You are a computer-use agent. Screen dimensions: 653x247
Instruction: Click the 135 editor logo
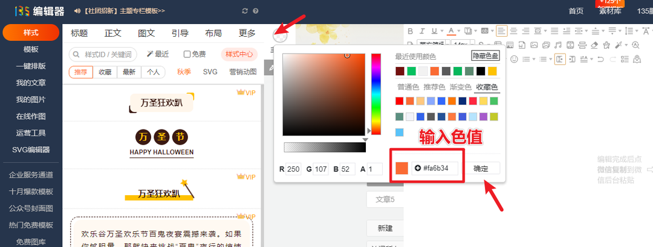(x=39, y=11)
